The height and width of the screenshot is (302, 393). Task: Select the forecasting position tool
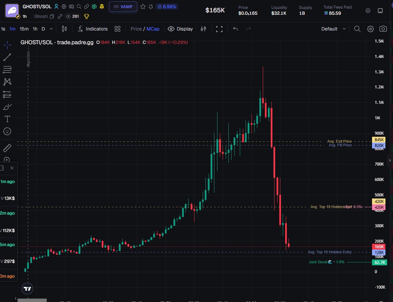tap(7, 94)
